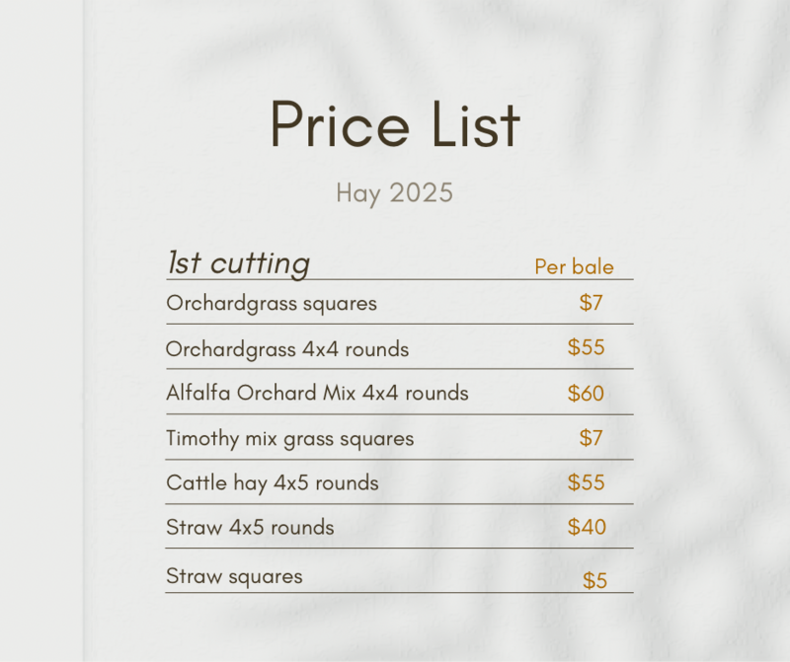The height and width of the screenshot is (662, 790).
Task: Click the $55 price for Cattle hay
Action: 586,482
